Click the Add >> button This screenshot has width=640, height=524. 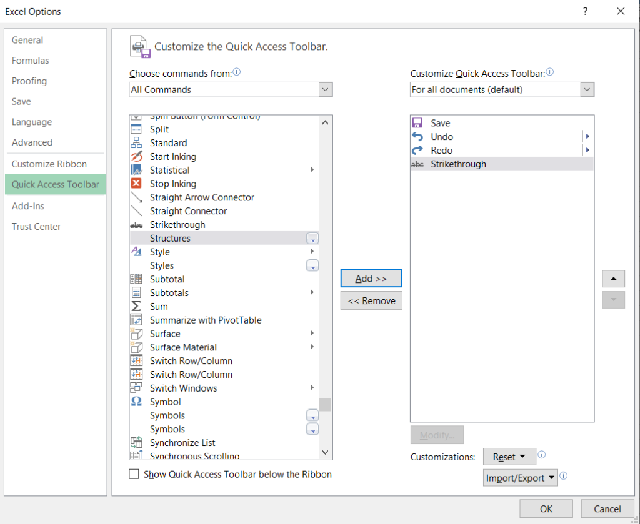371,279
